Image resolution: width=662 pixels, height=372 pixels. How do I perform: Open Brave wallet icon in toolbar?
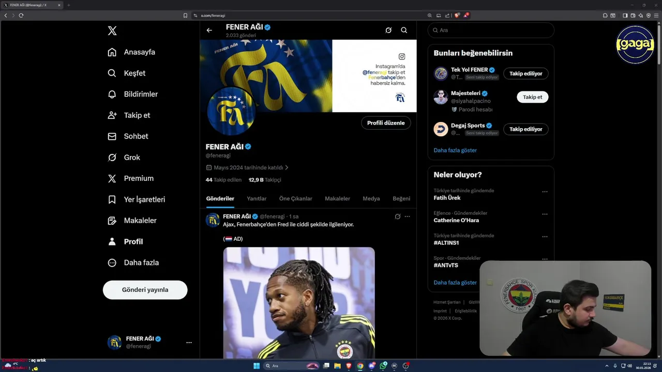click(633, 16)
